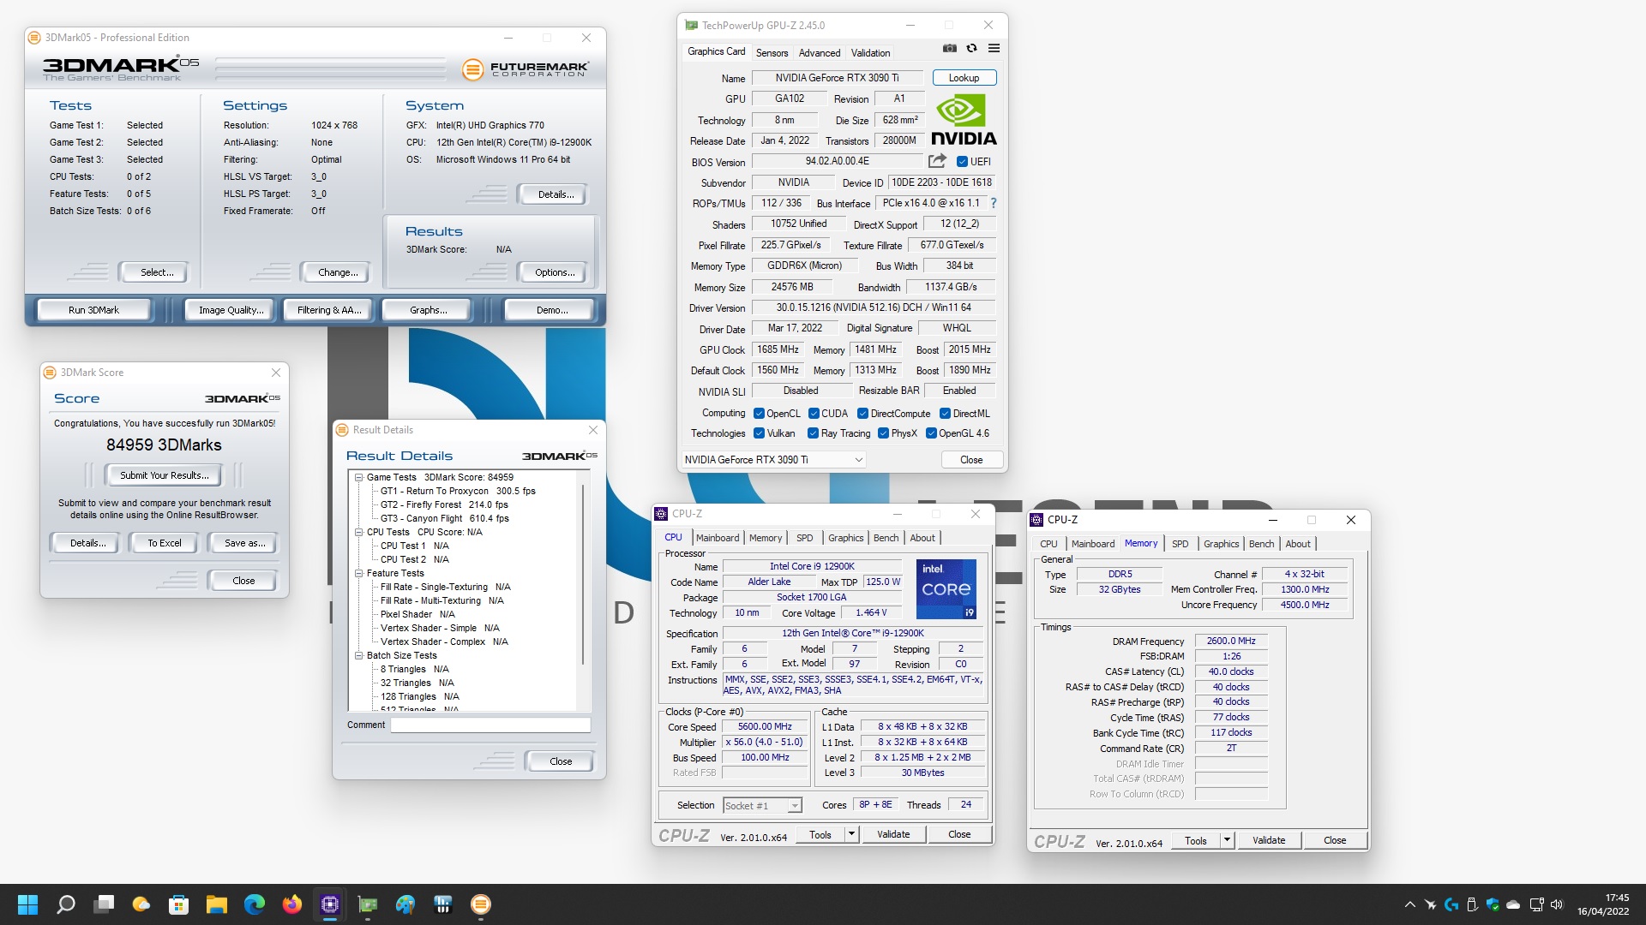Launch Firefox from the taskbar

[292, 904]
